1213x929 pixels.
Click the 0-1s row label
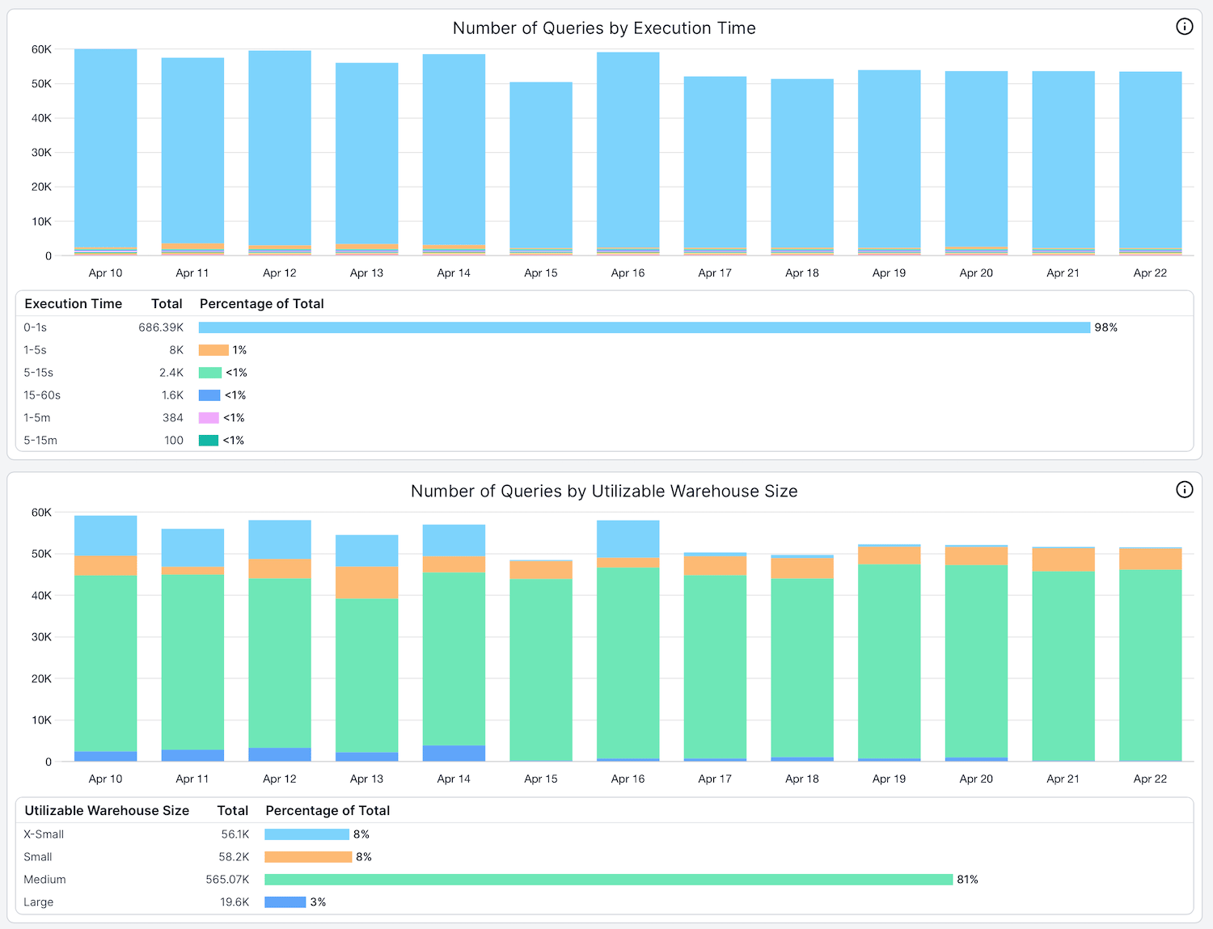coord(35,327)
